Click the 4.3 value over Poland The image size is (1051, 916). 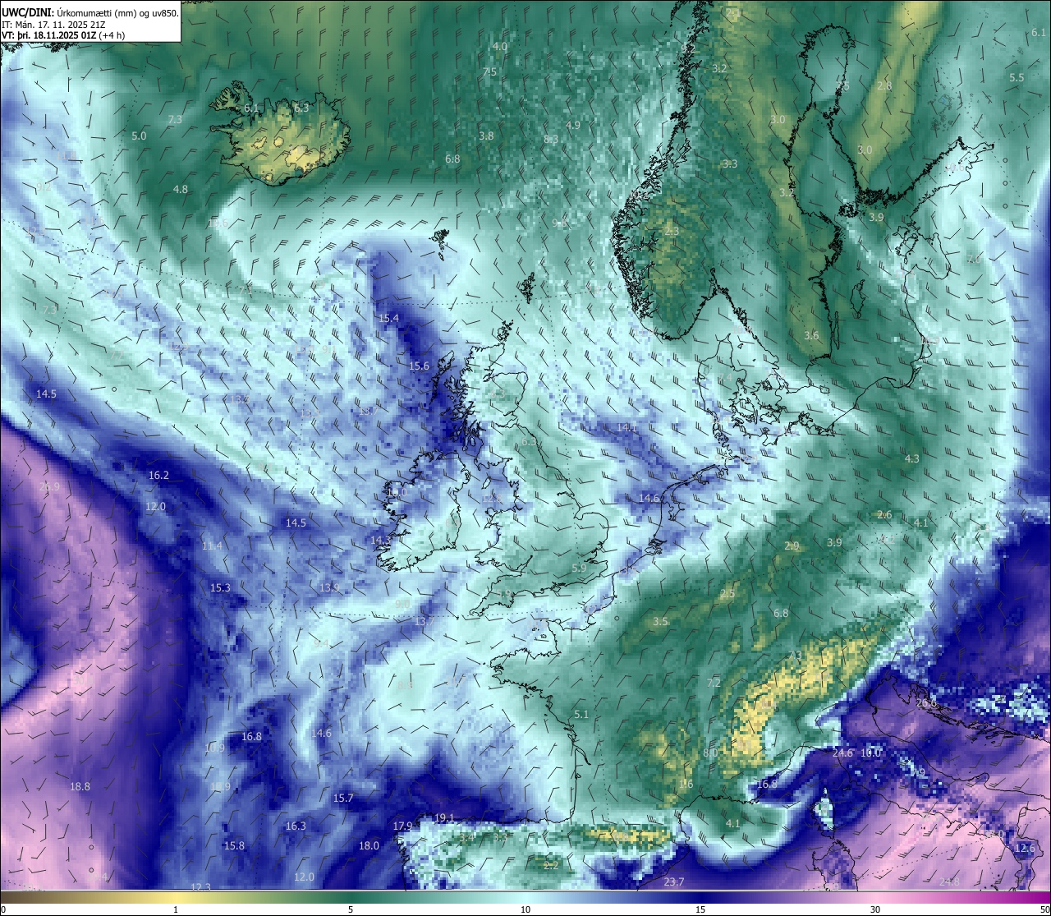coord(911,458)
